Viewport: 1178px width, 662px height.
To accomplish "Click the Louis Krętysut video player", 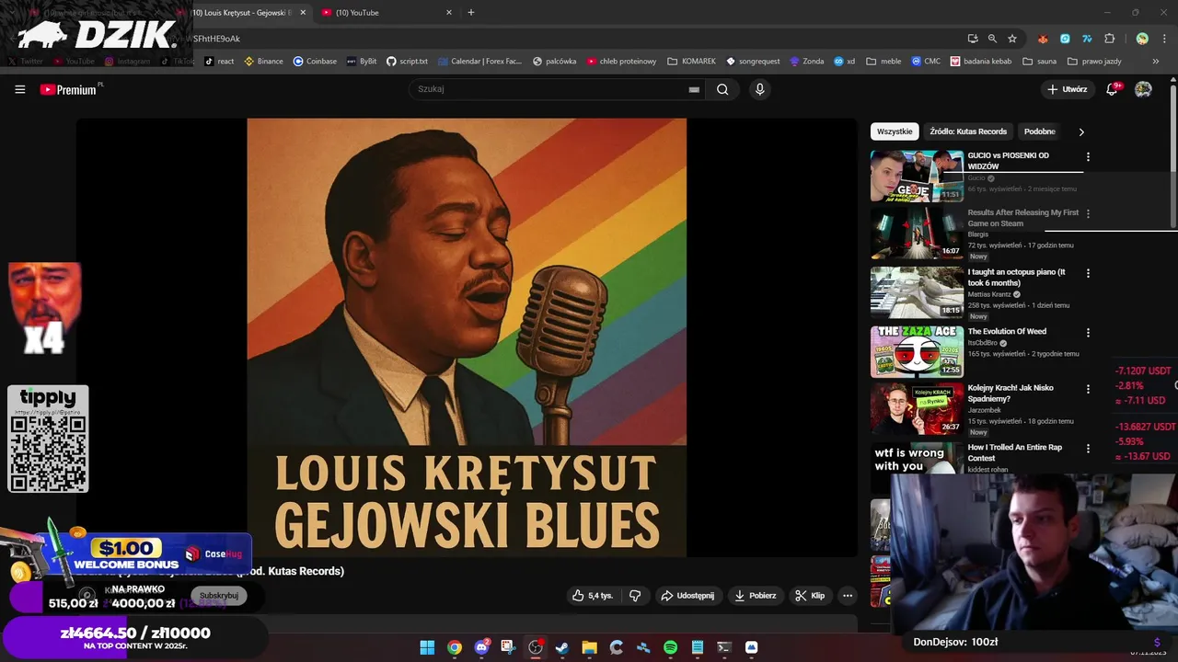I will tap(467, 337).
